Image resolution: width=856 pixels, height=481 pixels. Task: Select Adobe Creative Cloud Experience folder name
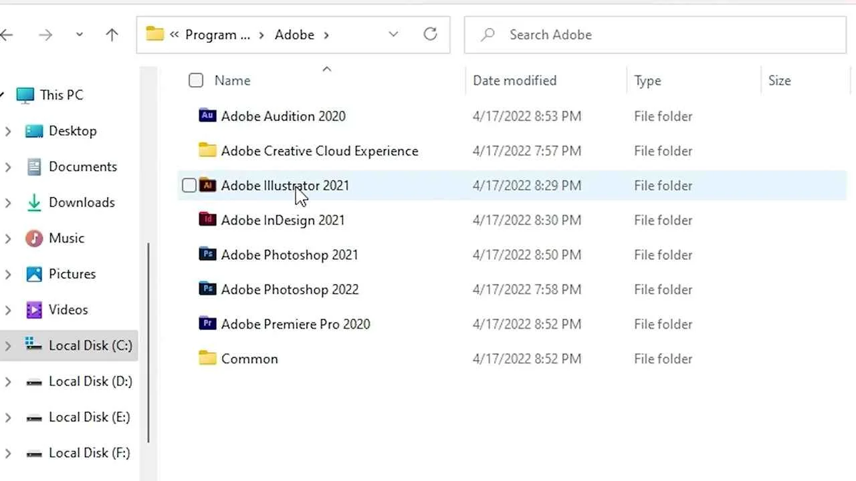(320, 150)
